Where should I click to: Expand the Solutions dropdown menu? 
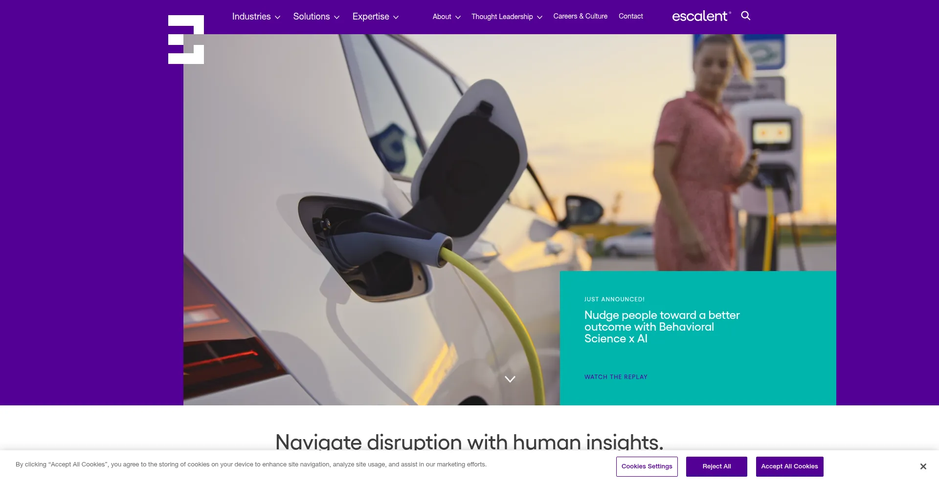(x=316, y=17)
